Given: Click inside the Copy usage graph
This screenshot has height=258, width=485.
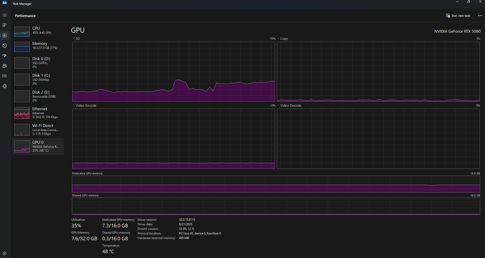Looking at the screenshot, I should point(378,72).
